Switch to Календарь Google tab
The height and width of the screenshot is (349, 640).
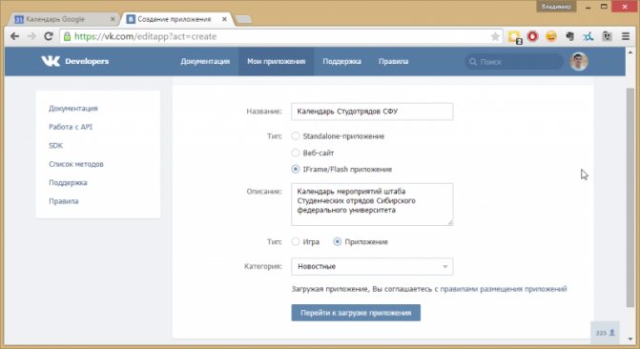[65, 19]
